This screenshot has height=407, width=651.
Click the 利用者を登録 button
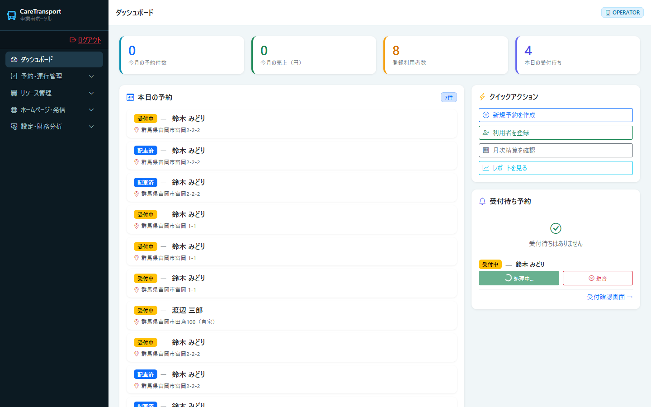(556, 133)
